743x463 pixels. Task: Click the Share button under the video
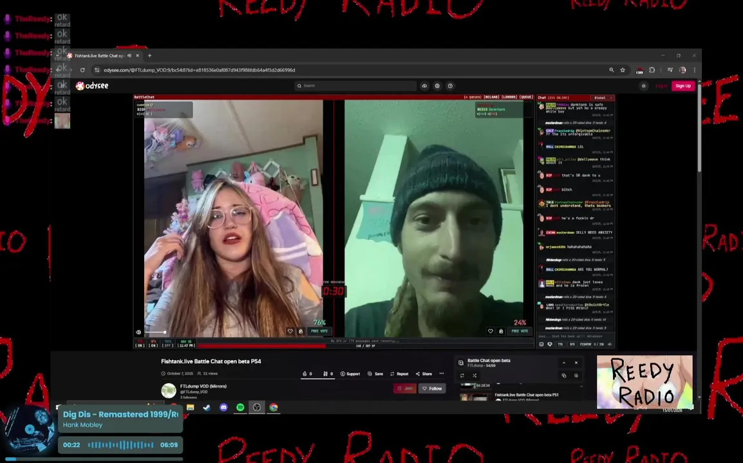424,374
